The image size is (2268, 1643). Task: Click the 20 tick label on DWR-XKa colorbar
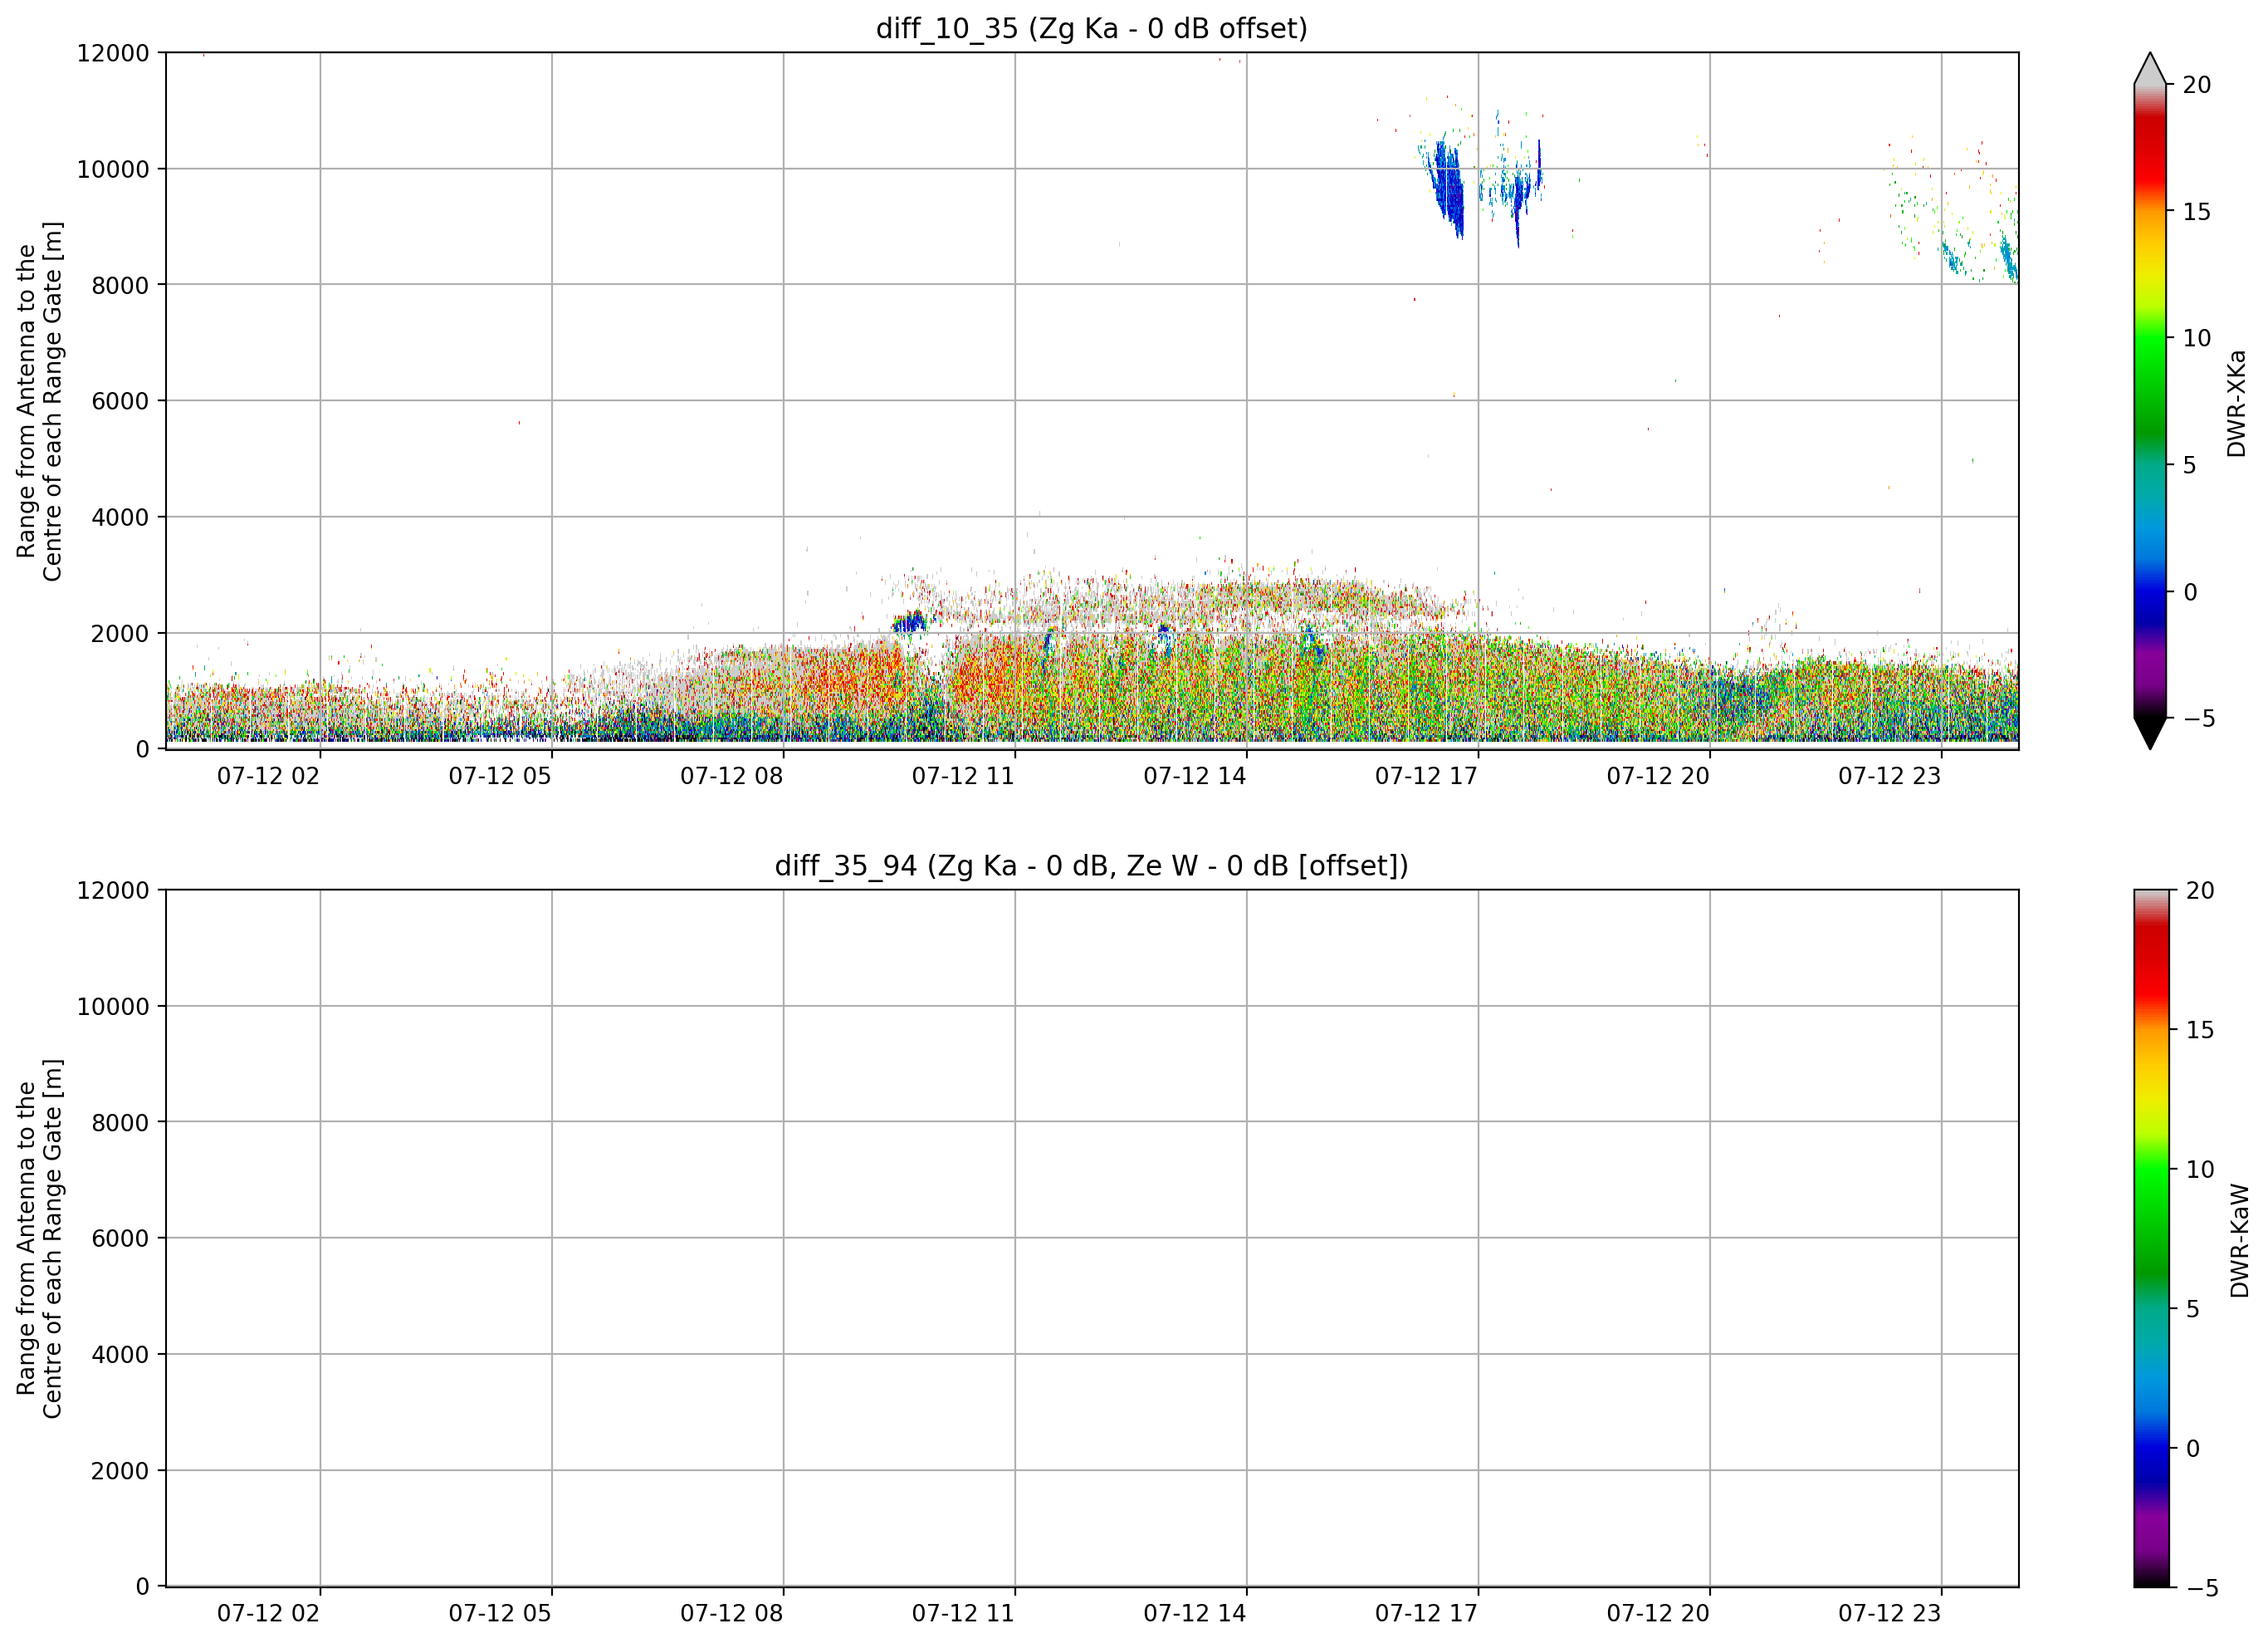pyautogui.click(x=2197, y=85)
